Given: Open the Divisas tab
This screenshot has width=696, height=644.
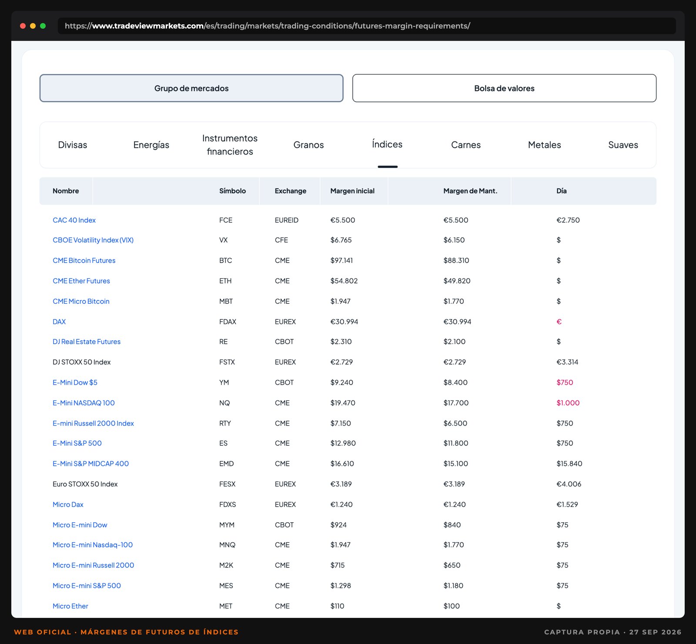Looking at the screenshot, I should pyautogui.click(x=73, y=145).
